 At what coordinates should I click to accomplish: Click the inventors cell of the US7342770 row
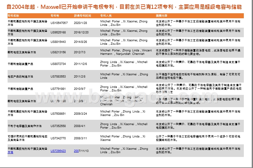tap(123, 138)
